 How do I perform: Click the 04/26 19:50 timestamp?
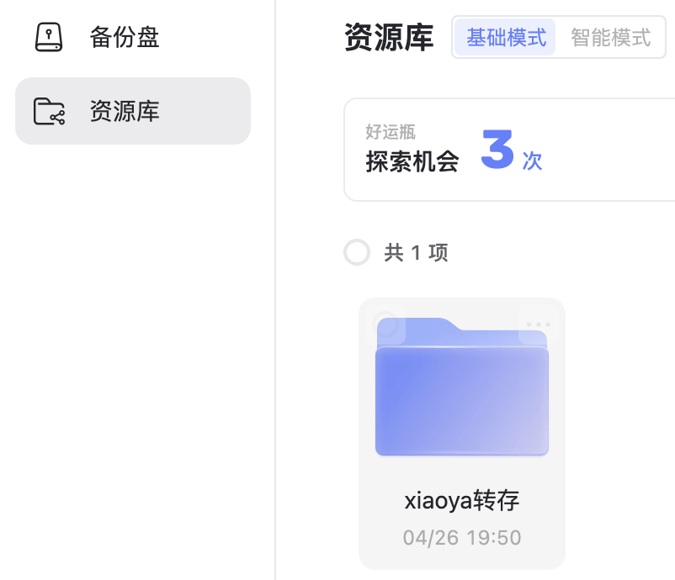[x=461, y=537]
